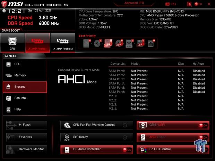Open the Memory section
This screenshot has height=161, width=215.
click(25, 75)
